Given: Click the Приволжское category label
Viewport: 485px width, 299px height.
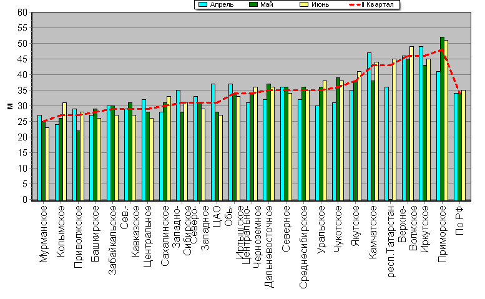Looking at the screenshot, I should (x=78, y=237).
